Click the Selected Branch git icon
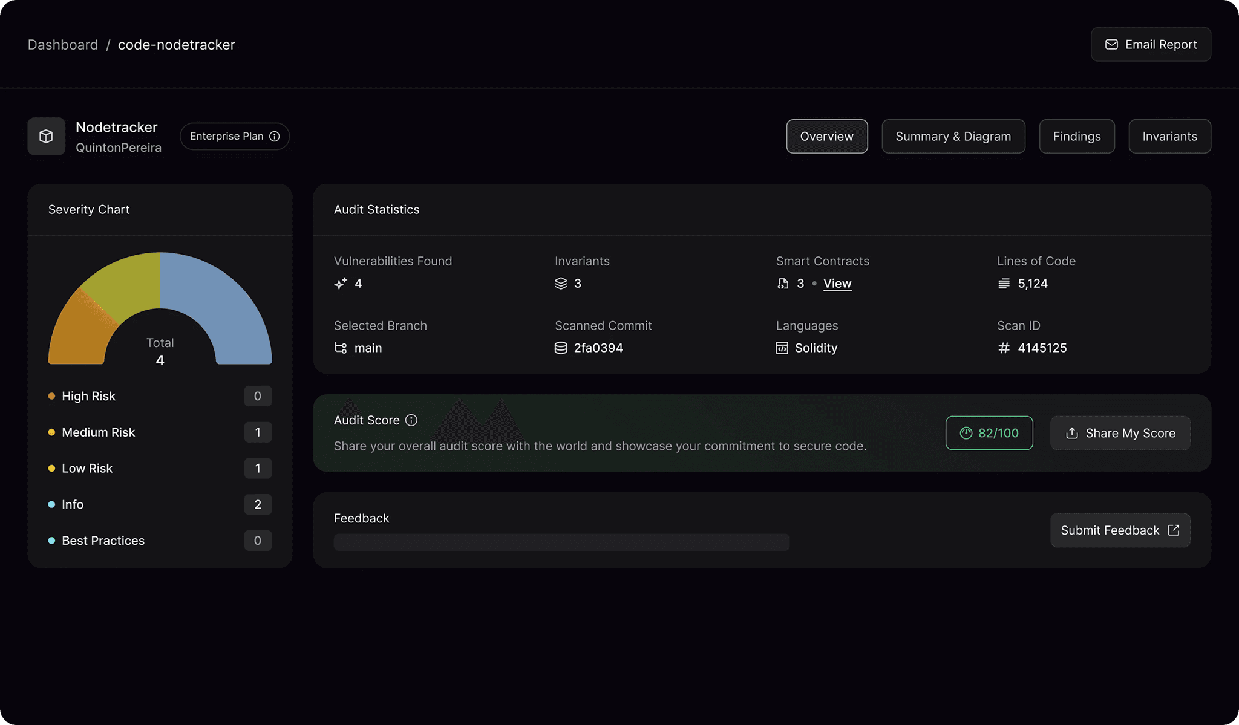Viewport: 1239px width, 725px height. click(x=341, y=348)
